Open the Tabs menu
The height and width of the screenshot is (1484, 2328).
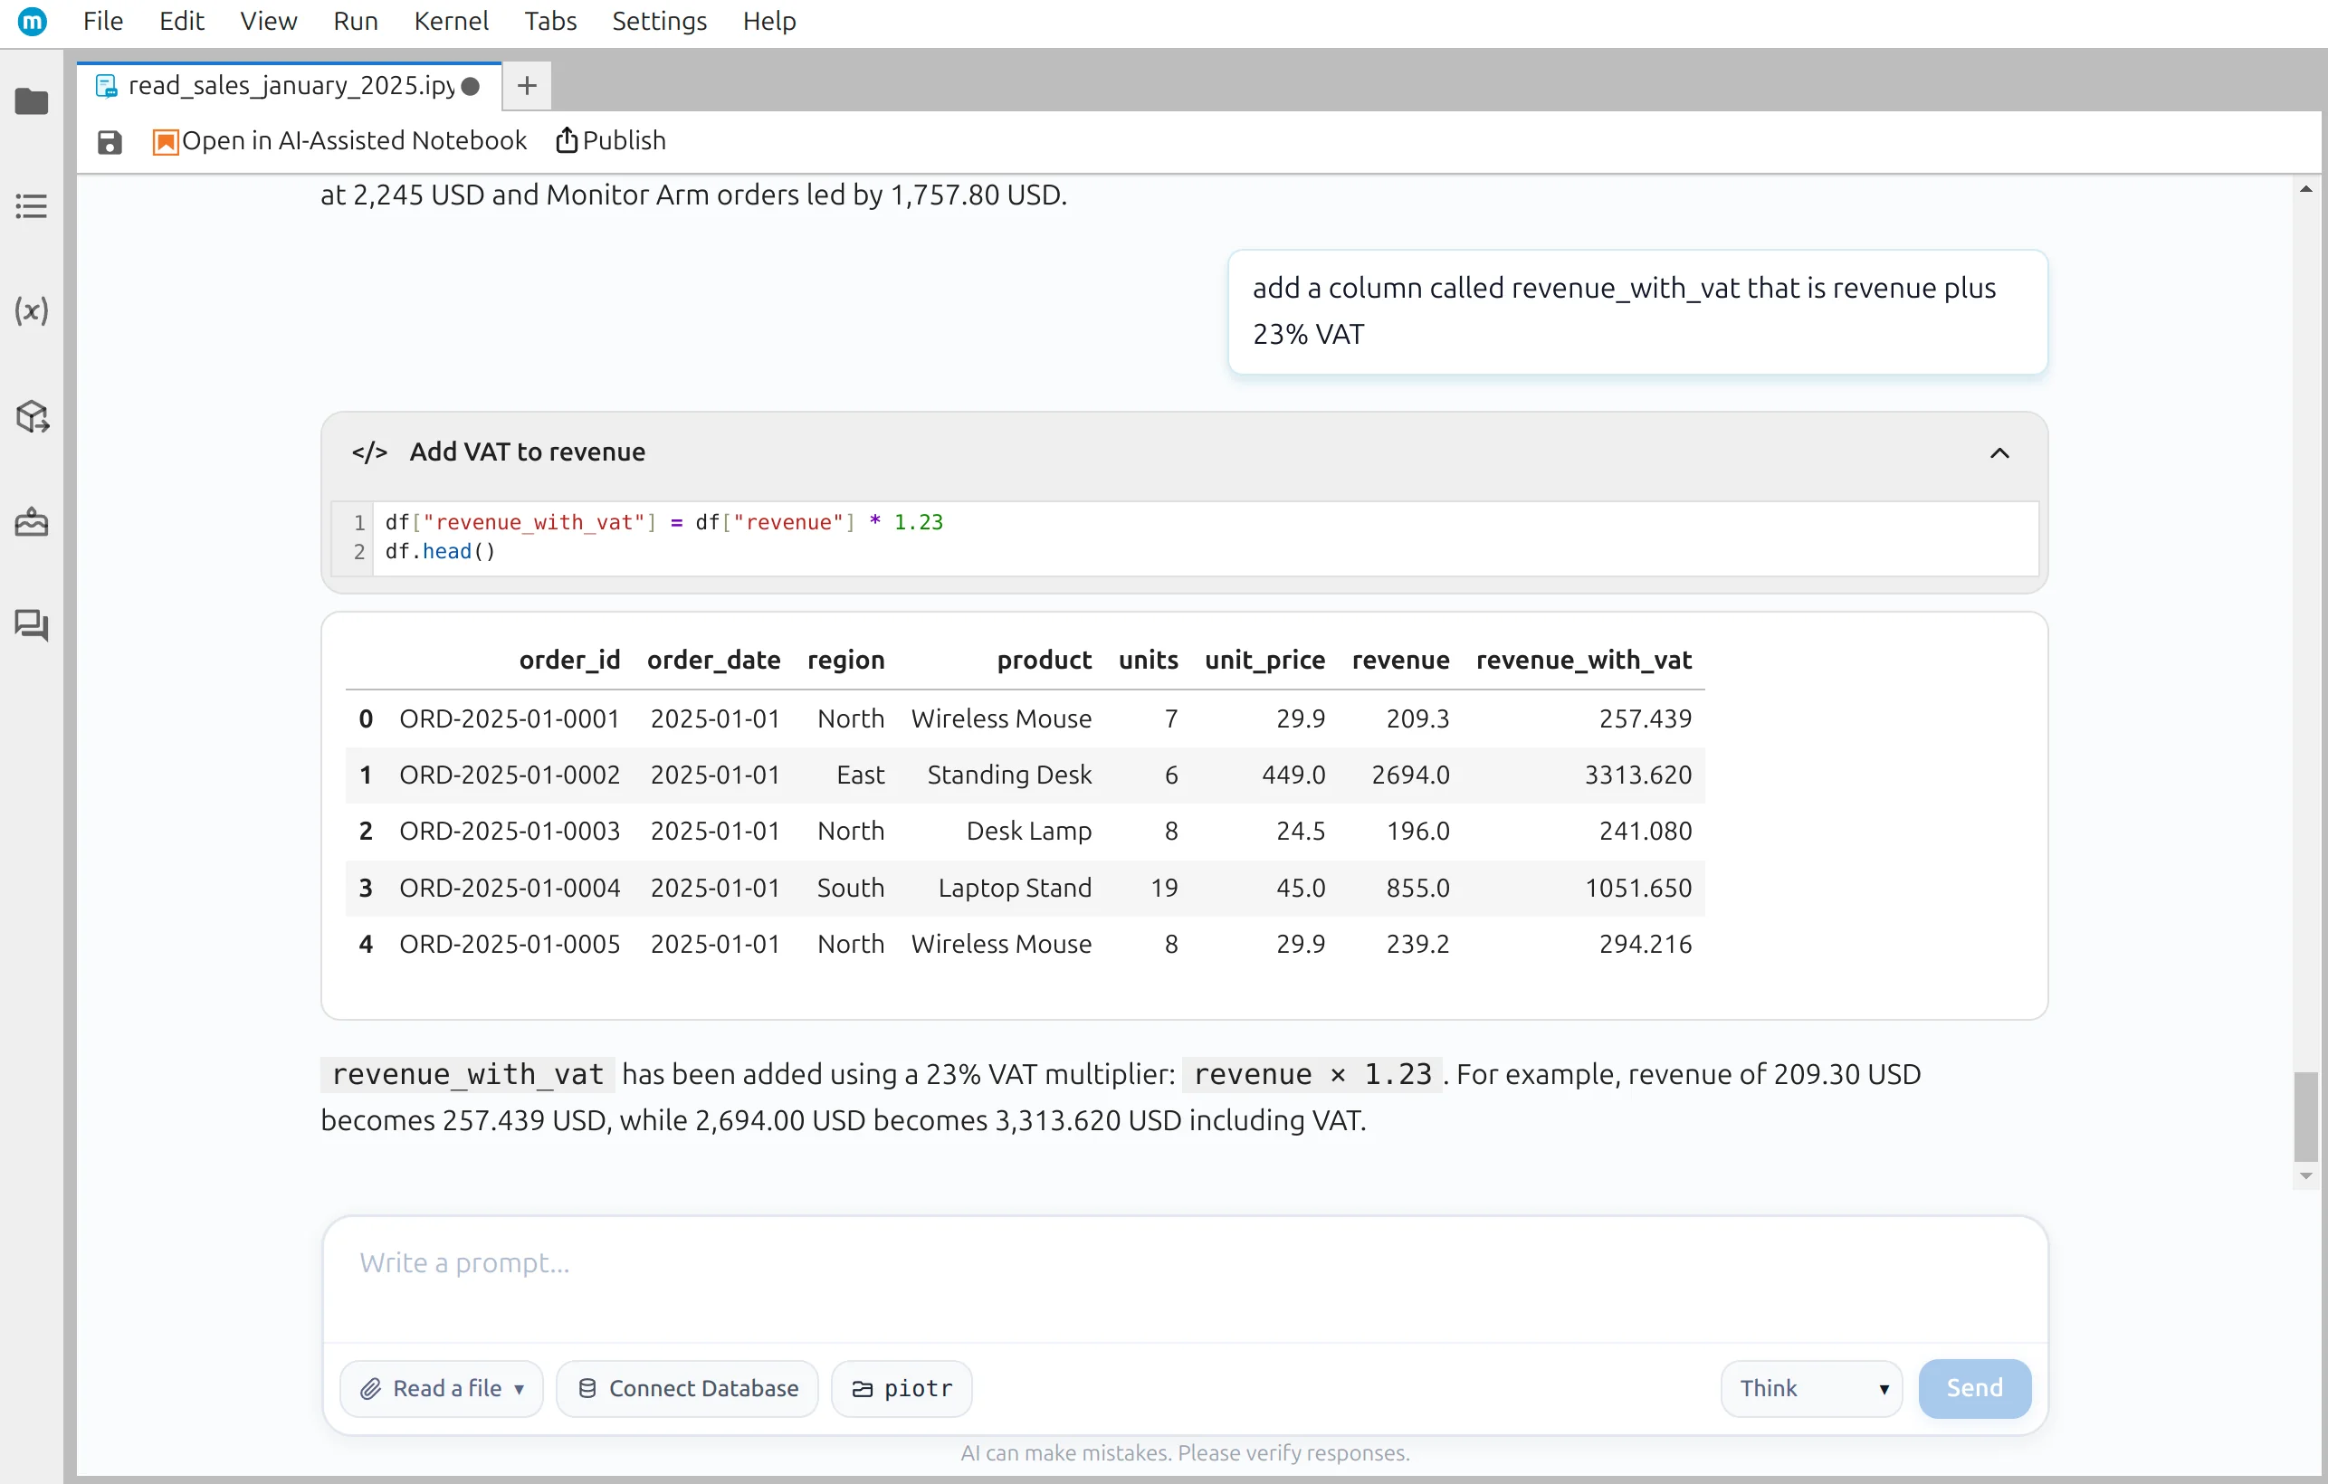tap(550, 20)
